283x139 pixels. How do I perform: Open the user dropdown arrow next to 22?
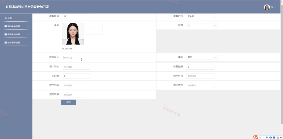[x=275, y=7]
